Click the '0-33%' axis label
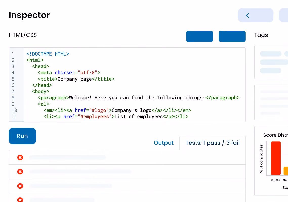 [x=276, y=180]
